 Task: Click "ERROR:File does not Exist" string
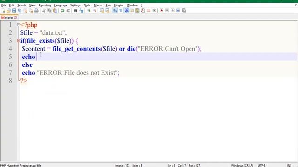[x=77, y=73]
